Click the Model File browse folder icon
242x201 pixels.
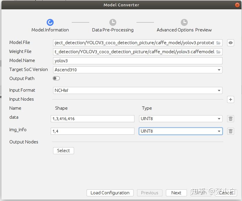[218, 43]
